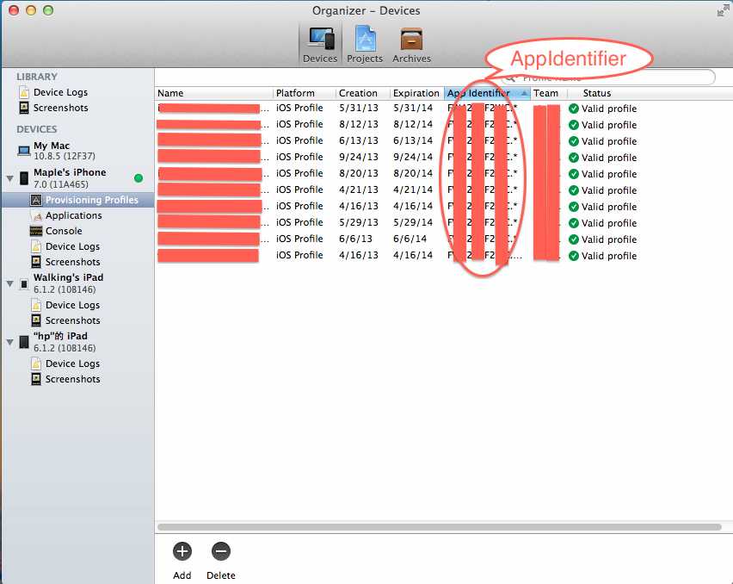Open Screenshots under Library
Screen dimensions: 733x584
coord(60,108)
